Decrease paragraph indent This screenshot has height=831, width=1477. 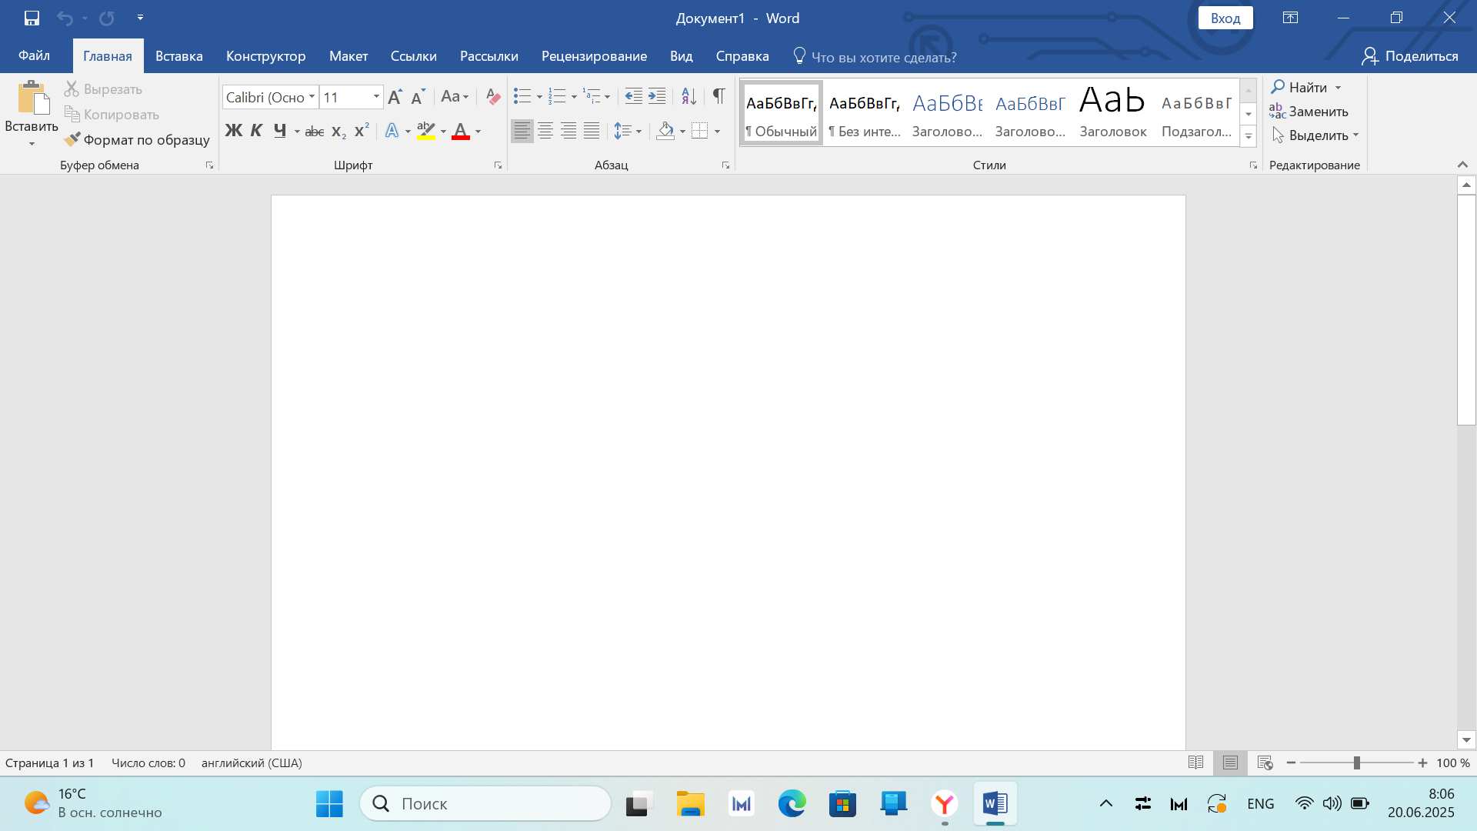click(x=633, y=97)
